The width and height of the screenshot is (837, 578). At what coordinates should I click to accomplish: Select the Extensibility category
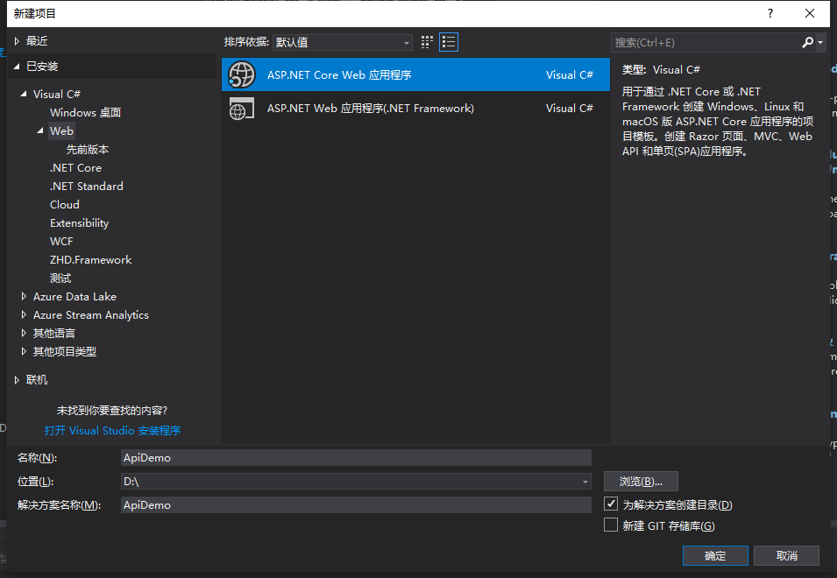[80, 223]
